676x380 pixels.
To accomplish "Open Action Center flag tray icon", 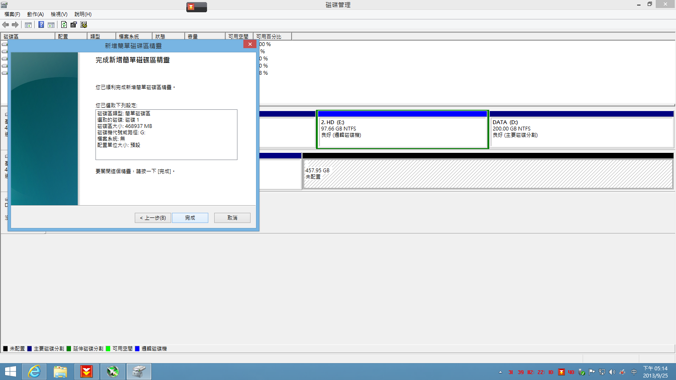I will [592, 372].
